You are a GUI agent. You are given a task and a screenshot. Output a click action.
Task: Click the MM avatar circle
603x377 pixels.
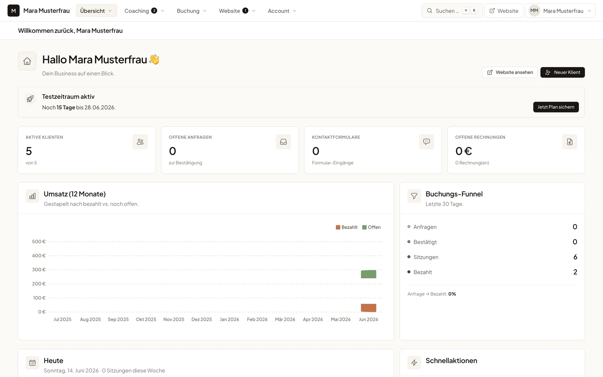click(534, 11)
